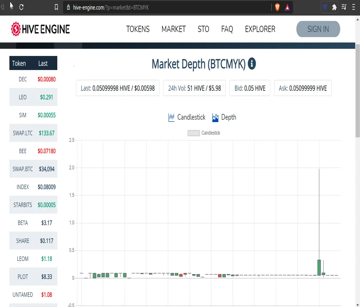Select the SWAP.LTC token row
Viewport: 360px width, 307px height.
[x=33, y=133]
